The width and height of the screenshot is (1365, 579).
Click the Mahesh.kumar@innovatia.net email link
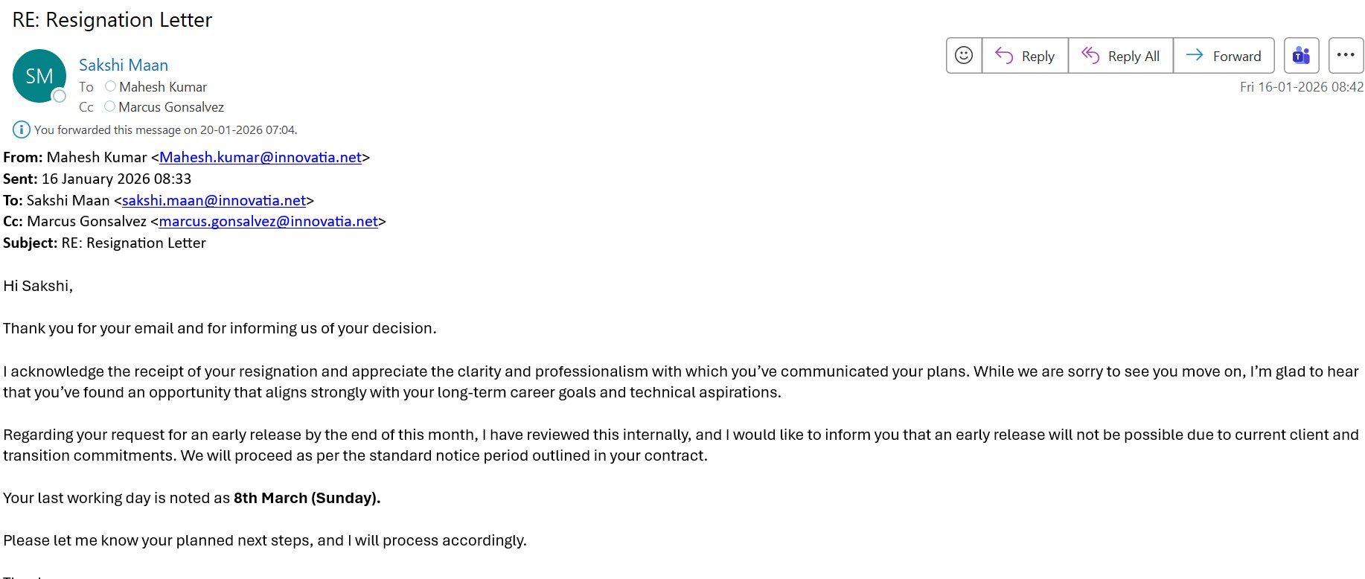(x=260, y=157)
